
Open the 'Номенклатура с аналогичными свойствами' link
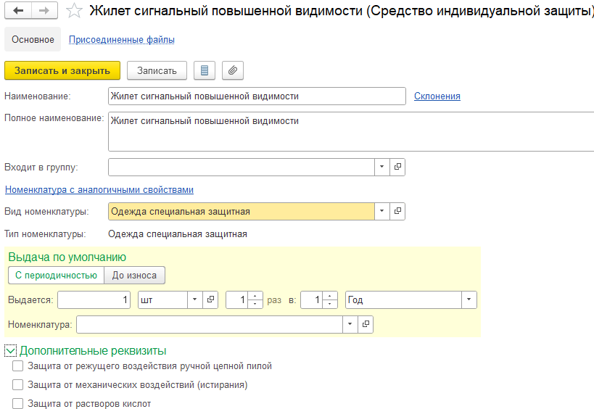pyautogui.click(x=99, y=190)
